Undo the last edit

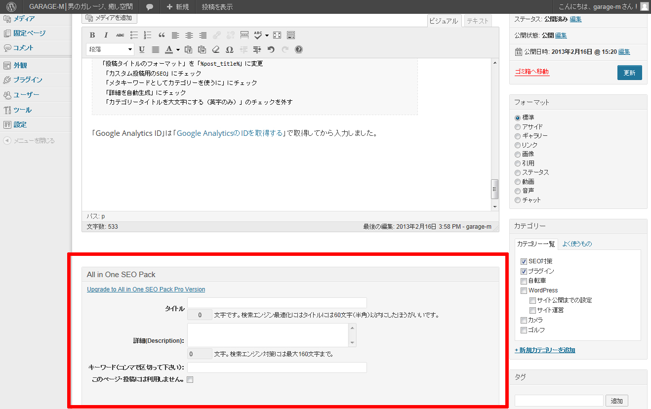pos(271,49)
